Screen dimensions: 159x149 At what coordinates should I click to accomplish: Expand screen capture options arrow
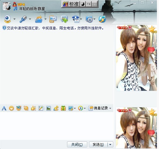point(75,108)
